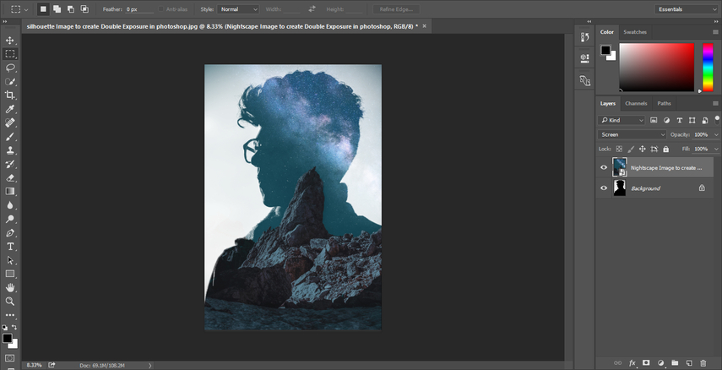Open the Color panel flyout menu
This screenshot has height=370, width=722.
pyautogui.click(x=715, y=32)
